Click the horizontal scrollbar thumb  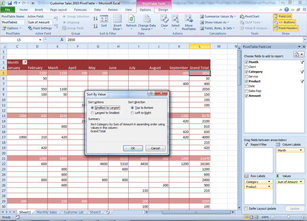point(196,212)
